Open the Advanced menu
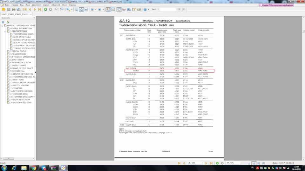Screen dimensions: 305x171 pos(56,5)
